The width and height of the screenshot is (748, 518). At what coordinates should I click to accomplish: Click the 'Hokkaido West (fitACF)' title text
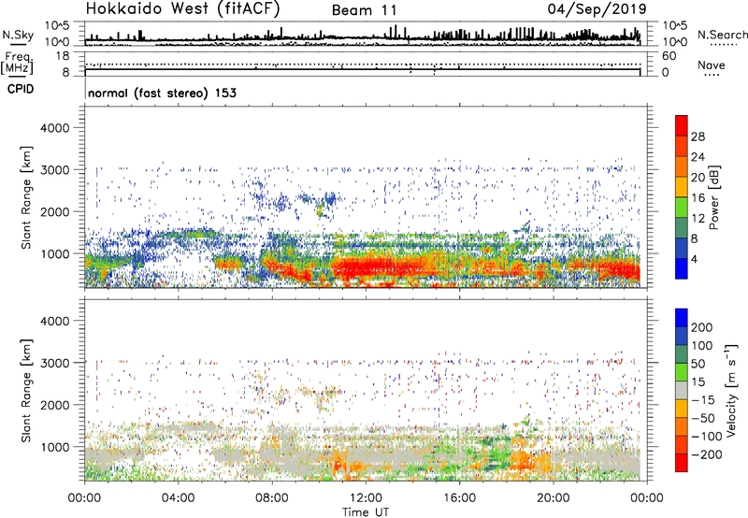182,9
